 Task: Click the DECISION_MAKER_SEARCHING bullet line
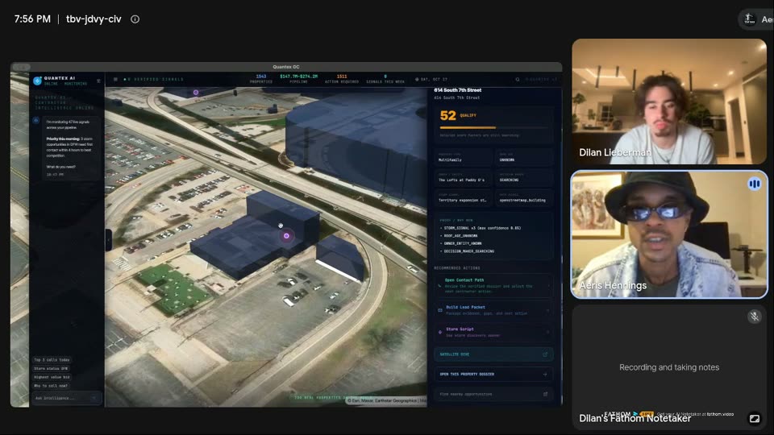coord(467,251)
